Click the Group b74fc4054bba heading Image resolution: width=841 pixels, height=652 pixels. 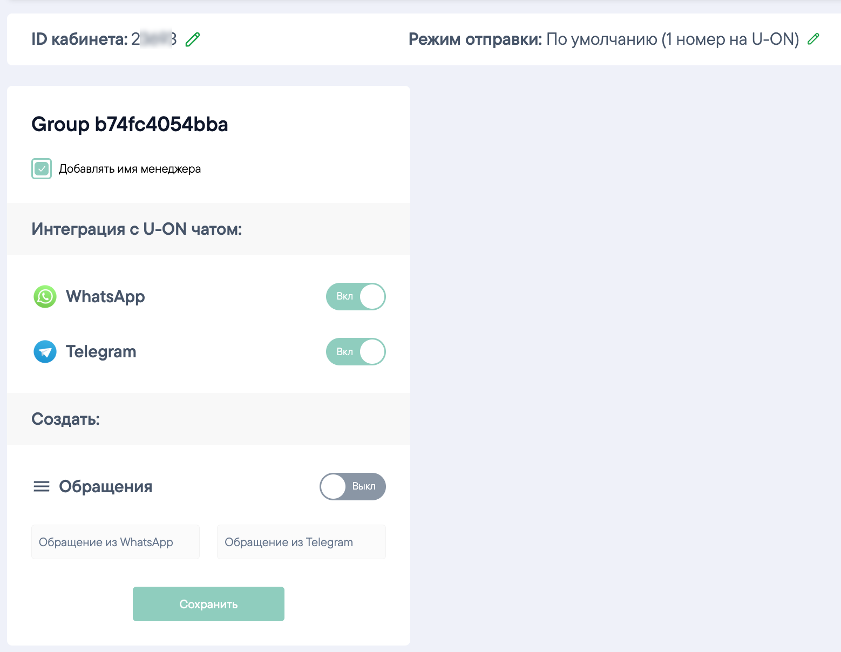click(130, 125)
